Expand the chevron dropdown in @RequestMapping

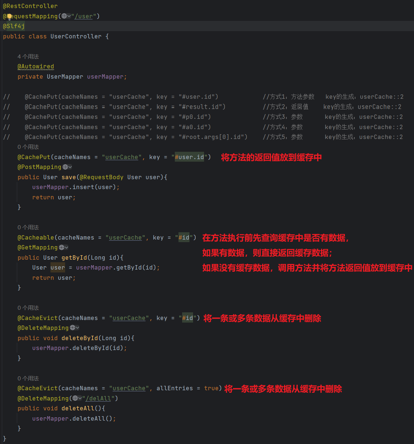[x=69, y=16]
